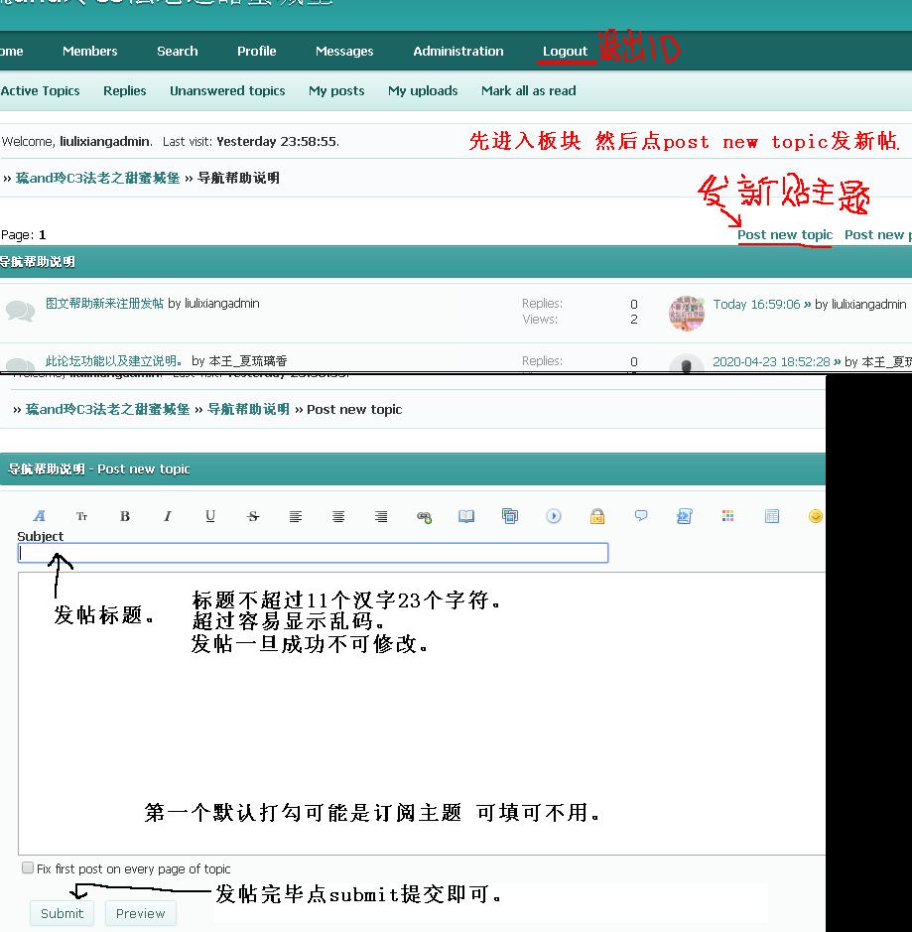Open the Replies link
912x932 pixels.
coord(124,91)
